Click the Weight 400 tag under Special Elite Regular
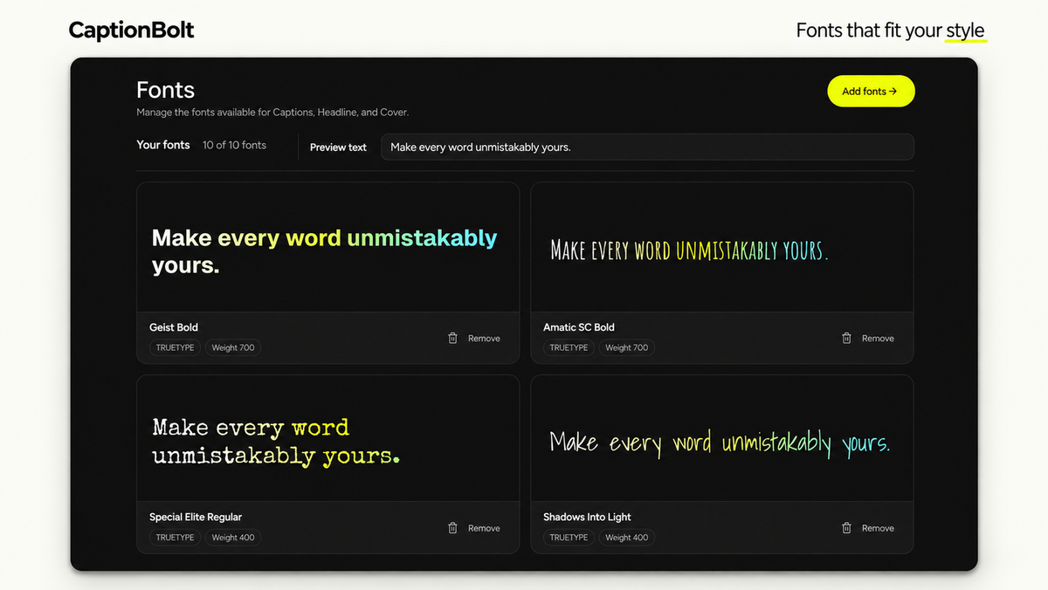 pos(233,537)
